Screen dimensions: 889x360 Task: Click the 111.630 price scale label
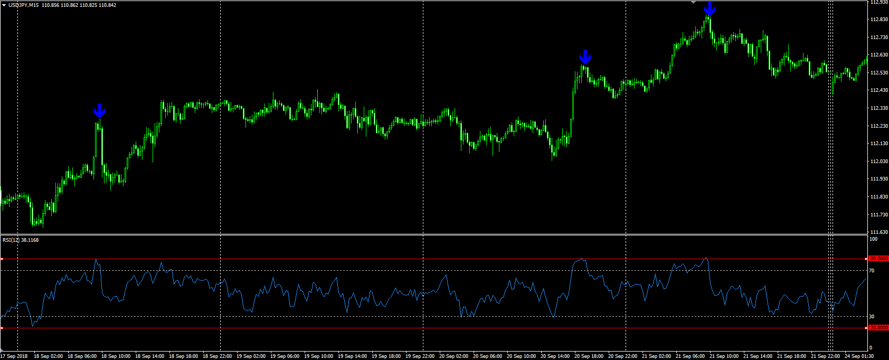[878, 232]
